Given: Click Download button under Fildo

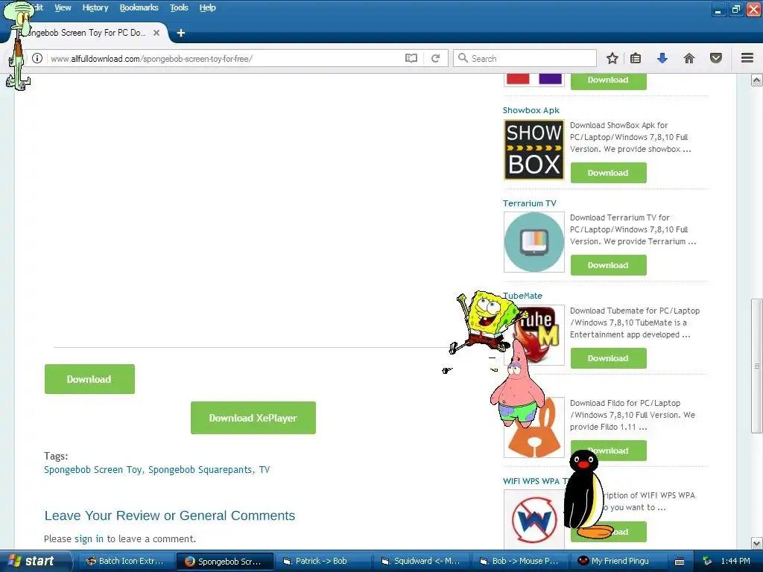Looking at the screenshot, I should point(608,451).
